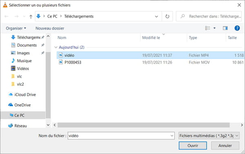Sort files by the Type column
The image size is (245, 154).
click(193, 38)
